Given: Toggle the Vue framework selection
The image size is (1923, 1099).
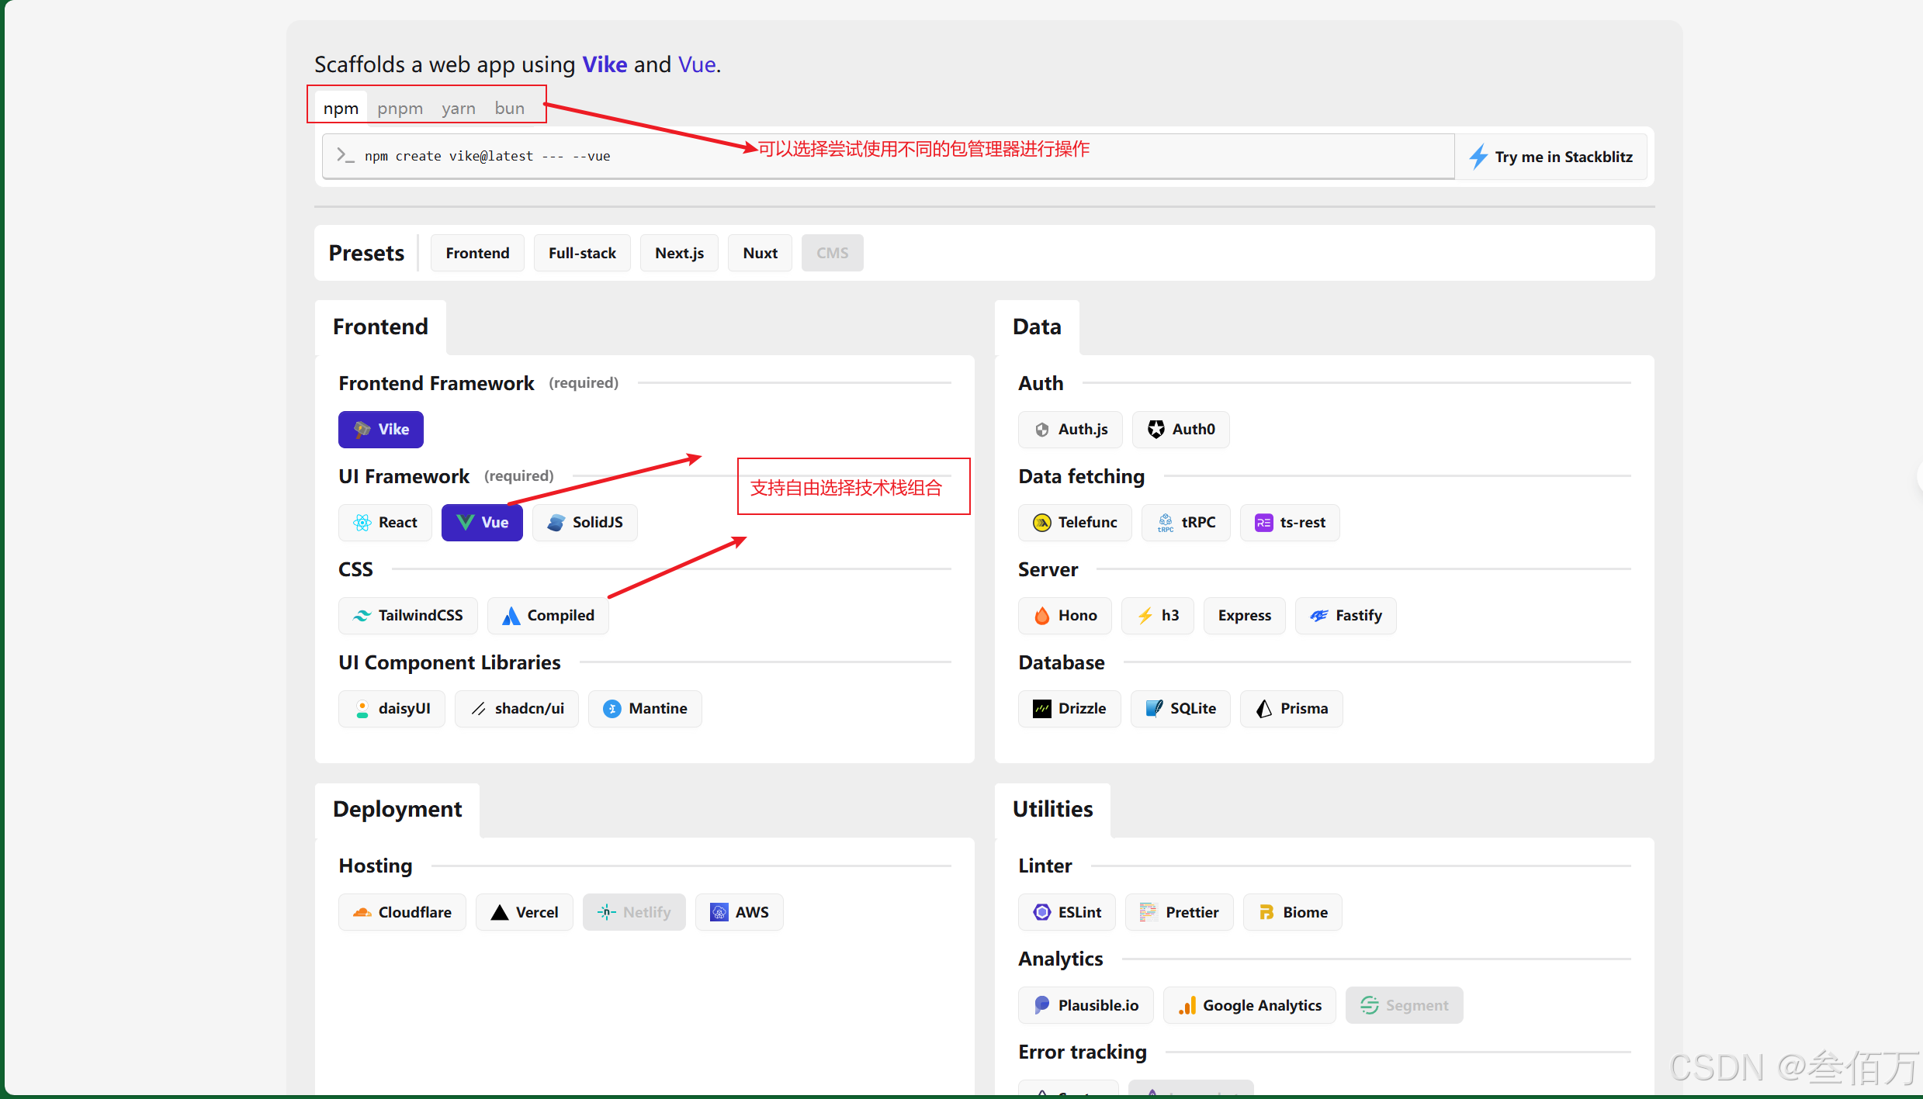Looking at the screenshot, I should click(482, 522).
